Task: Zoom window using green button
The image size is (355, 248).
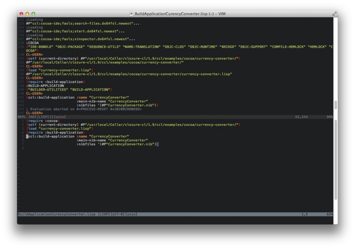Action: [33, 14]
